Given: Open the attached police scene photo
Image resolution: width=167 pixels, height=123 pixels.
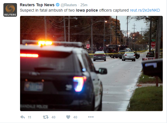Looking at the screenshot, I should (x=91, y=63).
